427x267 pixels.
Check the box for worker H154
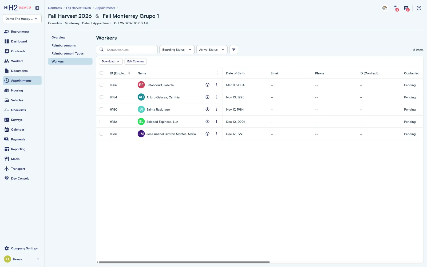point(101,97)
